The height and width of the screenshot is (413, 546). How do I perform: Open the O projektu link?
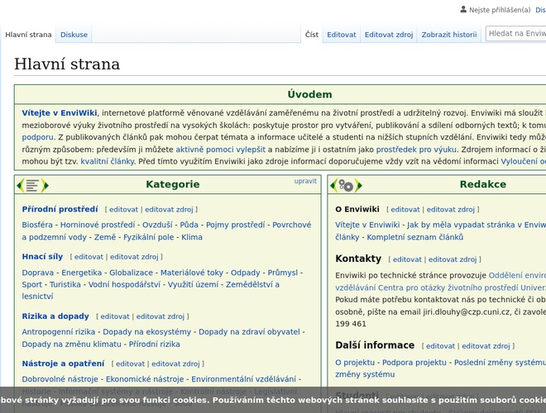click(x=355, y=362)
